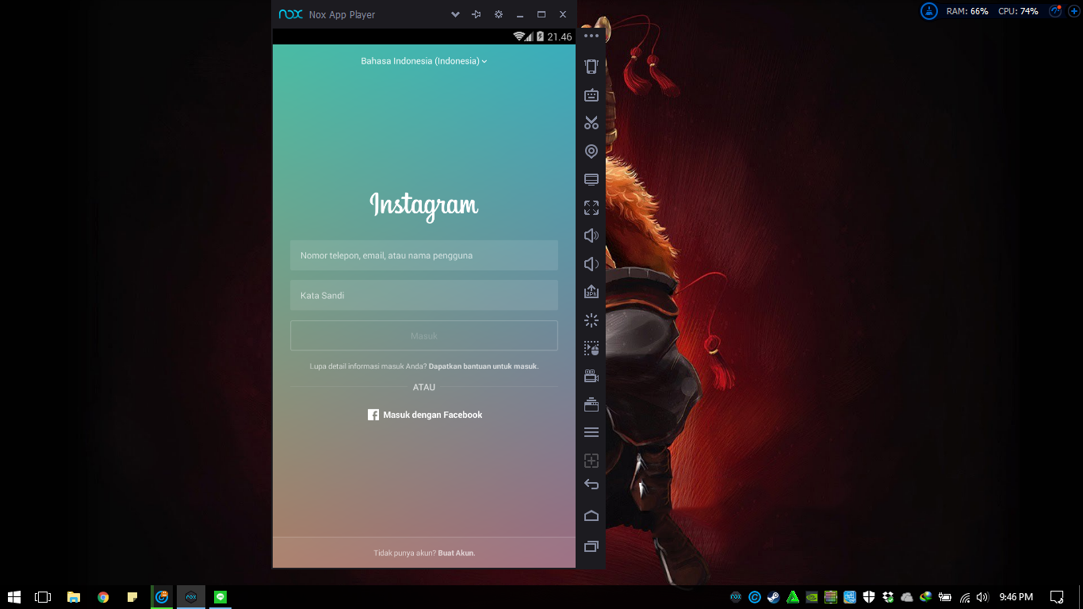Screen dimensions: 1083x609
Task: Open Steam from the system tray
Action: coord(774,597)
